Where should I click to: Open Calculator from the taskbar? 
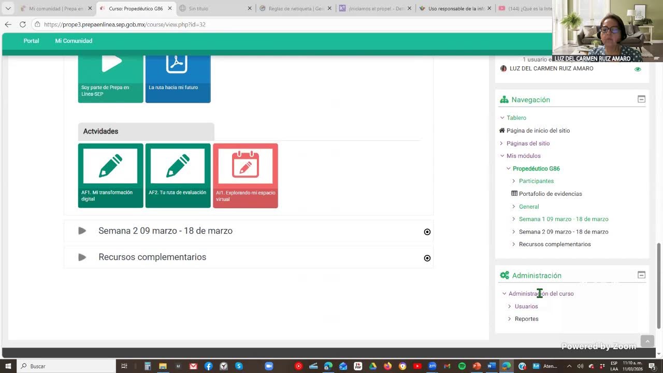pyautogui.click(x=148, y=366)
